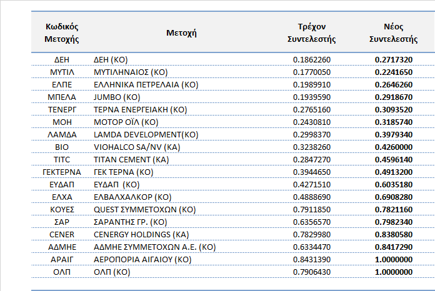Select the ΜΟΤΟΡ ΟΪΛ (ΚΟ) cell
435x291 pixels.
pos(126,122)
